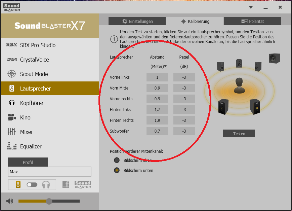
Task: Click the Vorn Mitte Pegel dB field
Action: [x=184, y=88]
